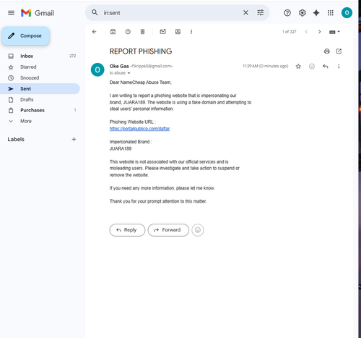
Task: Open the input tools keyboard dropdown
Action: point(334,32)
